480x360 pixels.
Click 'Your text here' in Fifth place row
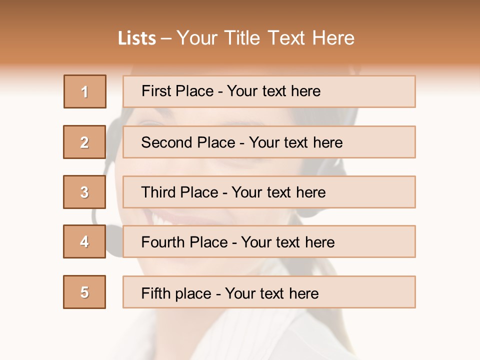[272, 293]
